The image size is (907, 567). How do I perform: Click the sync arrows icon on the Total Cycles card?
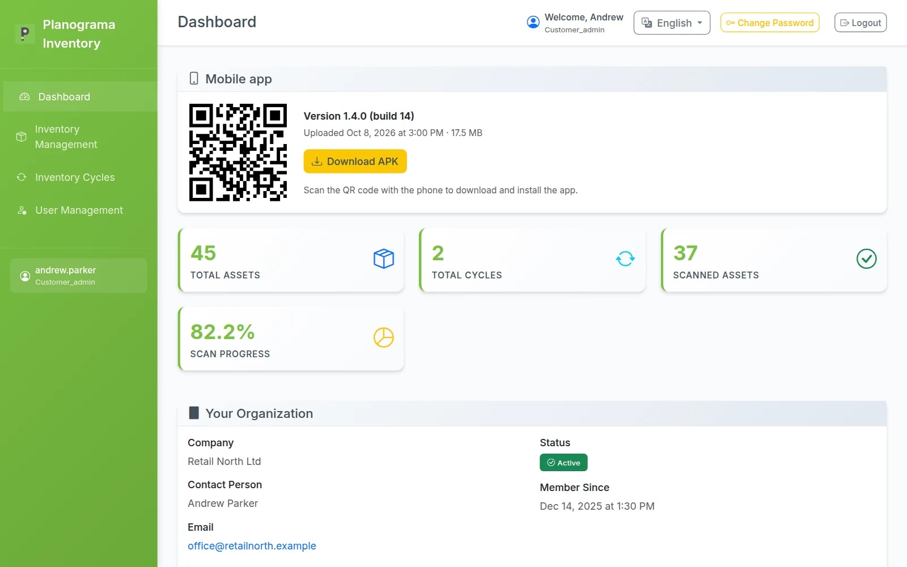pos(625,259)
